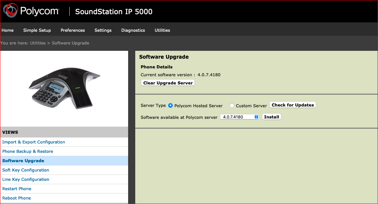Screen dimensions: 378x204
Task: Click the SoundStation phone image
Action: click(64, 88)
